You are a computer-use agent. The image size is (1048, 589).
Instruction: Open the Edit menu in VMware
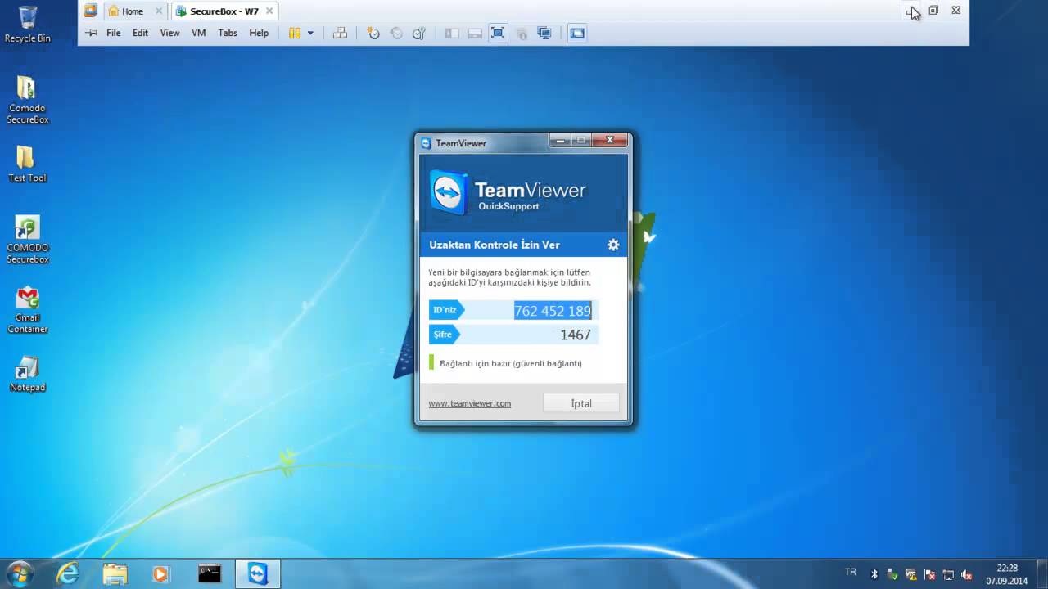(141, 33)
